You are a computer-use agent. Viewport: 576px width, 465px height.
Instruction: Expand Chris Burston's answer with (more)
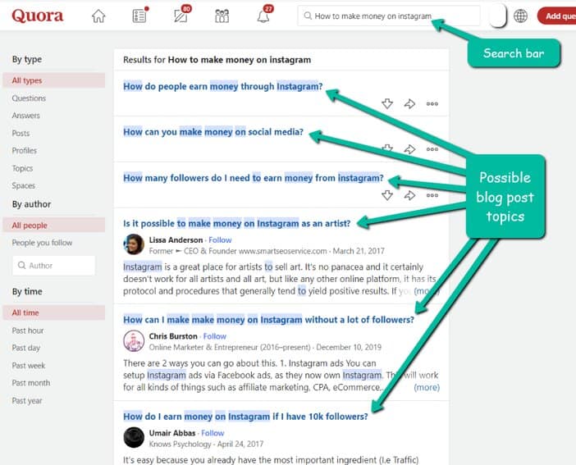[x=427, y=387]
